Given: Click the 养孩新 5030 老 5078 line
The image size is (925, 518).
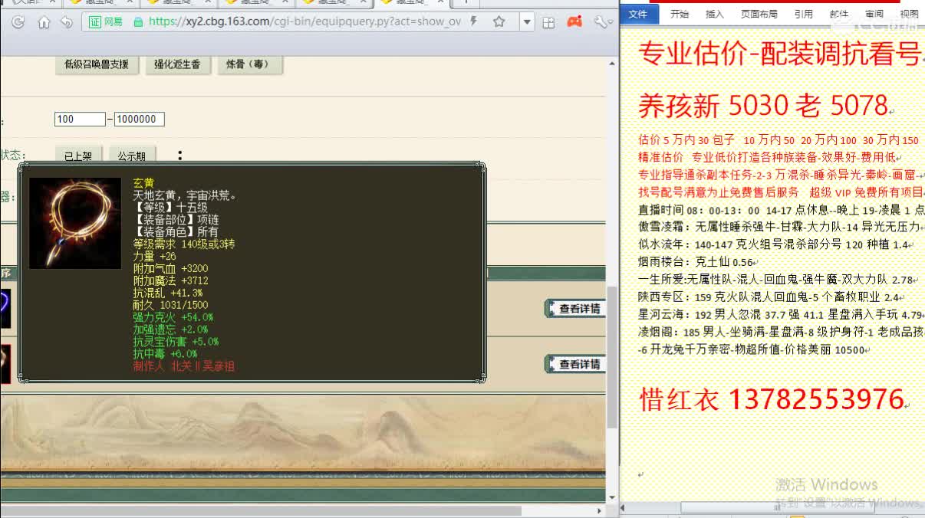Looking at the screenshot, I should tap(763, 106).
